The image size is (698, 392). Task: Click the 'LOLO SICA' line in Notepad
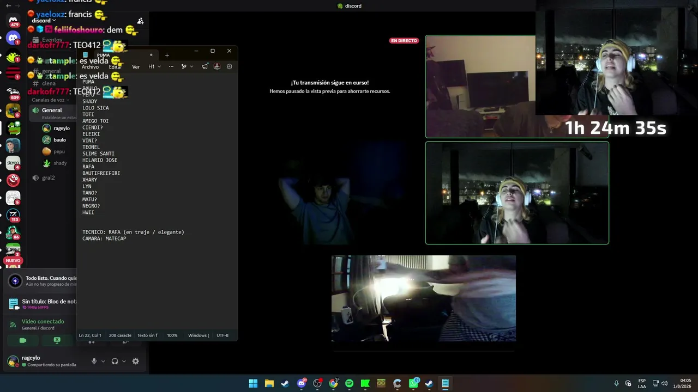click(95, 108)
